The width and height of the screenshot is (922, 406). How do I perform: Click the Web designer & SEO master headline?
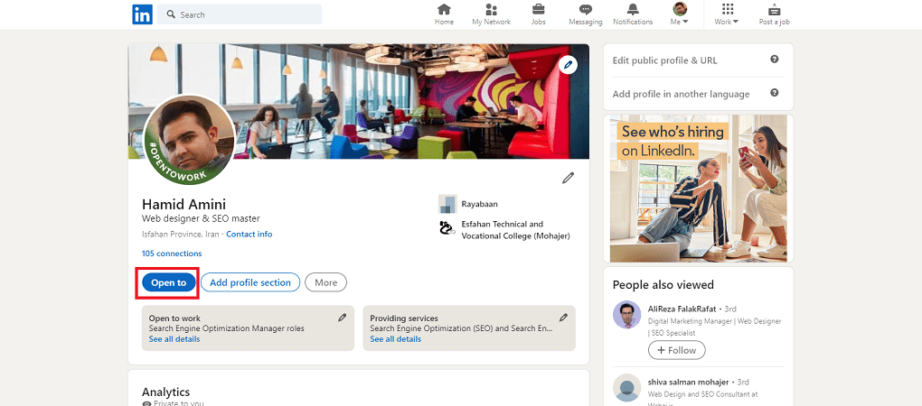[201, 219]
